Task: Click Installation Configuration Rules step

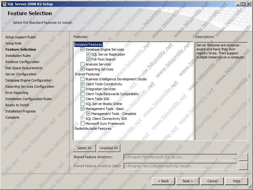Action: pos(28,99)
